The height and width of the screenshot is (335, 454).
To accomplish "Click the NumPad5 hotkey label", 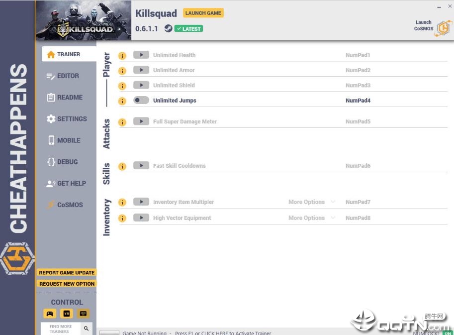I will pyautogui.click(x=358, y=122).
